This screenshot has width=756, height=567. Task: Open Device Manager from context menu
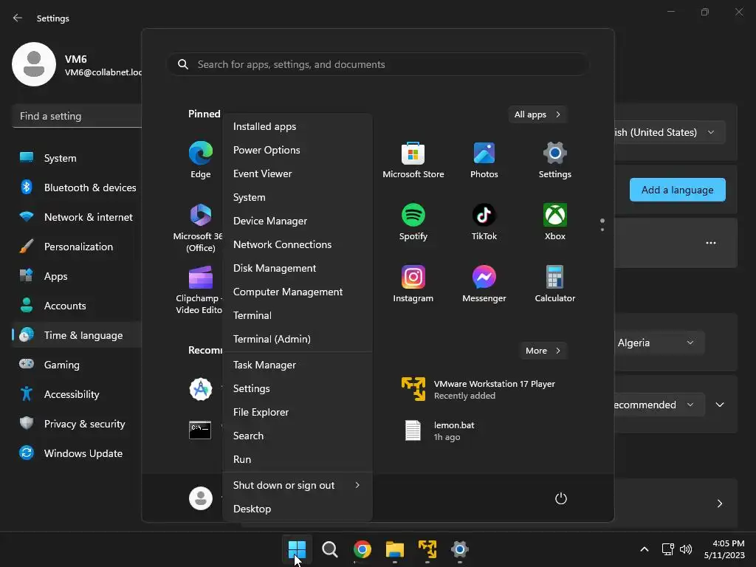[x=298, y=221]
